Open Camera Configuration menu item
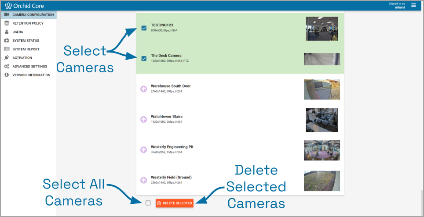This screenshot has height=217, width=424. coord(29,14)
